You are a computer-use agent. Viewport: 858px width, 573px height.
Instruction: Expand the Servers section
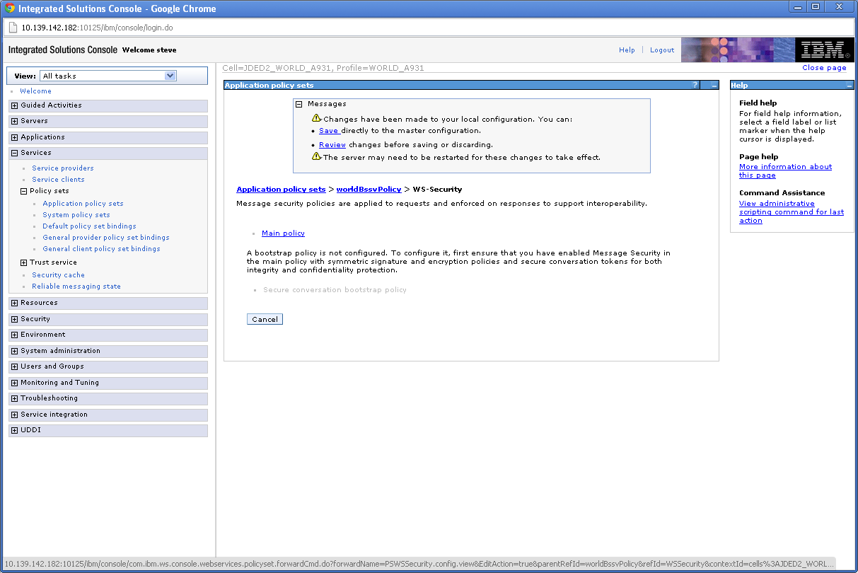click(14, 121)
